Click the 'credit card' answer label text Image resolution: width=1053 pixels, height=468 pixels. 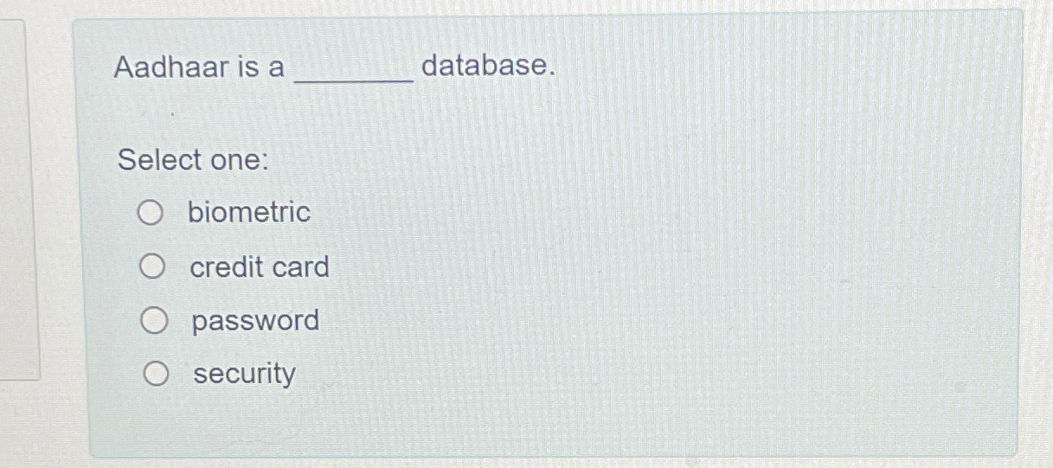click(x=260, y=267)
